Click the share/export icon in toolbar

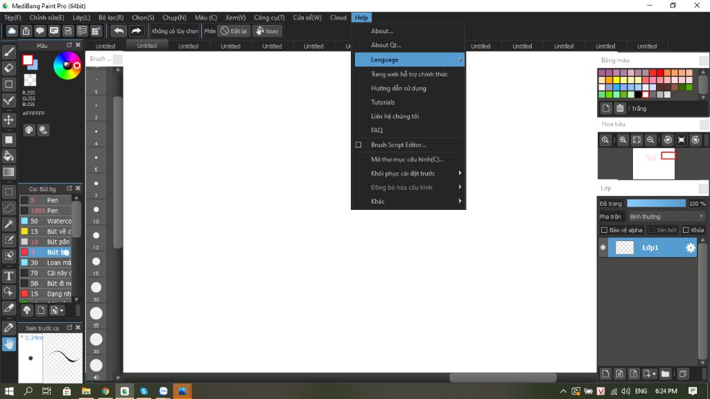click(26, 30)
